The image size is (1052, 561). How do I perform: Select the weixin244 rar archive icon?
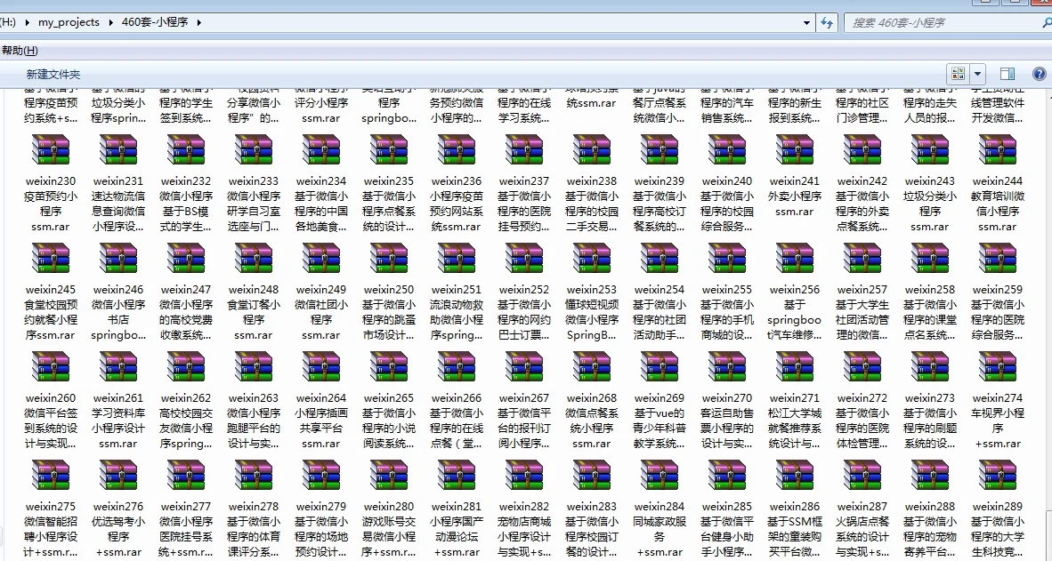pyautogui.click(x=998, y=150)
